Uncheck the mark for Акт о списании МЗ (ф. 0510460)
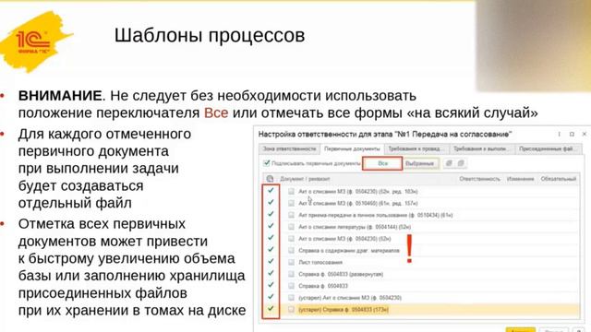591x332 pixels. [x=271, y=203]
